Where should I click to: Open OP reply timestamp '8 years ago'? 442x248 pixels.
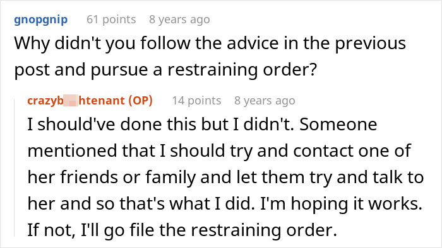pos(265,101)
